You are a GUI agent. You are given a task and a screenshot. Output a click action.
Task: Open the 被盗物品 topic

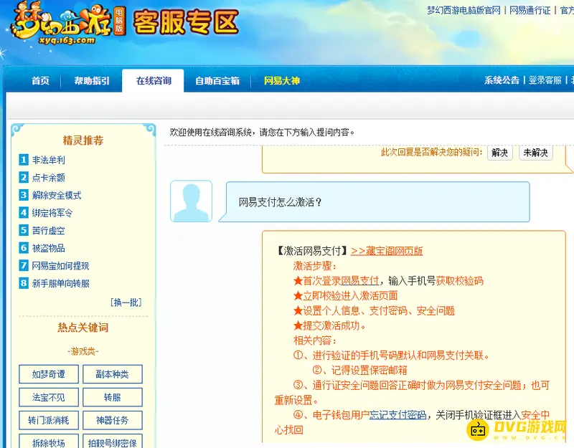(48, 248)
